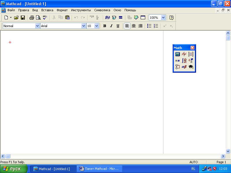Toggle numbered list
This screenshot has width=231, height=173.
156,26
